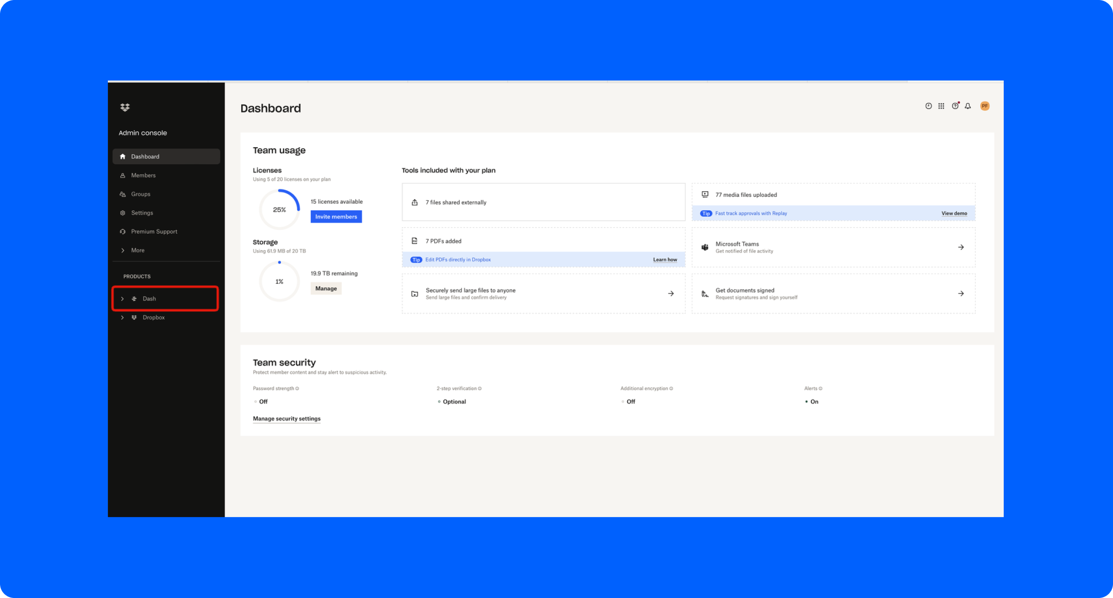
Task: Toggle Password strength off setting
Action: 261,402
